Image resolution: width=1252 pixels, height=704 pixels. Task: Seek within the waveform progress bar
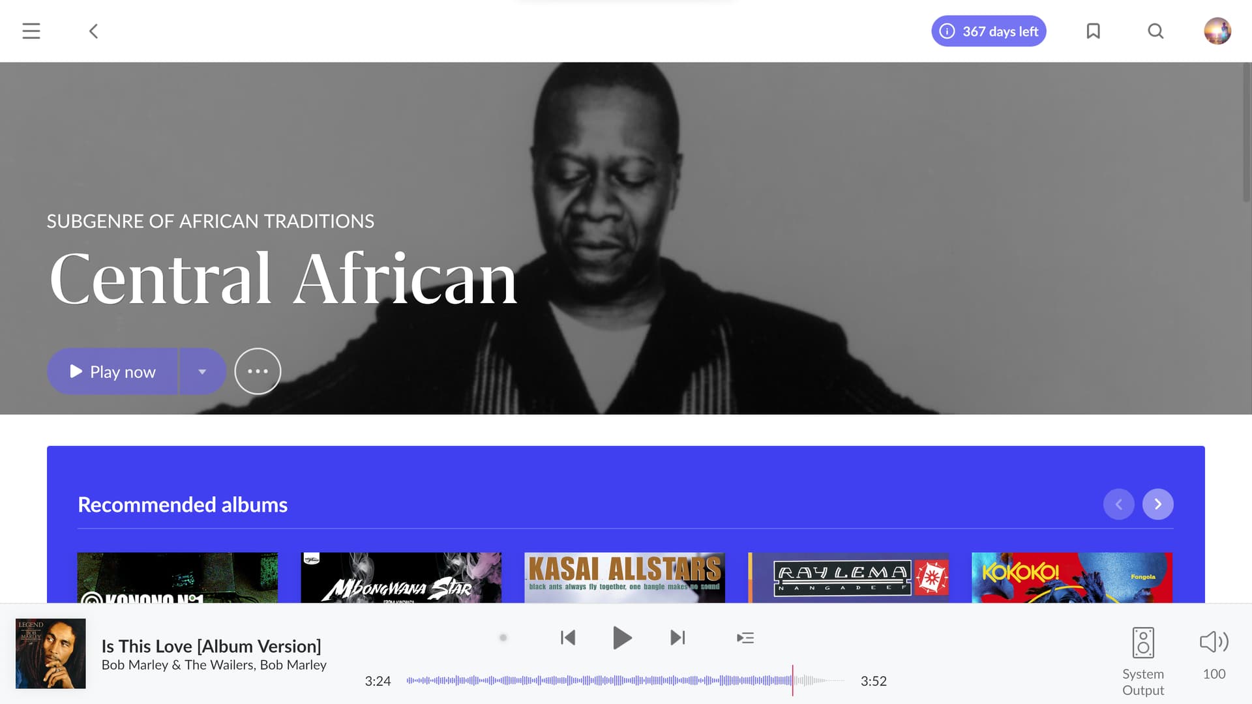[x=626, y=681]
